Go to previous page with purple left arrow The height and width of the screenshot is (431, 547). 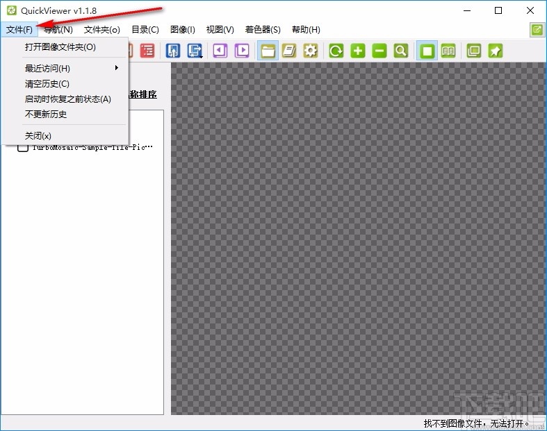(x=220, y=51)
